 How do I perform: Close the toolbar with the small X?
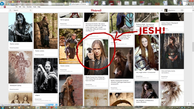[2, 7]
